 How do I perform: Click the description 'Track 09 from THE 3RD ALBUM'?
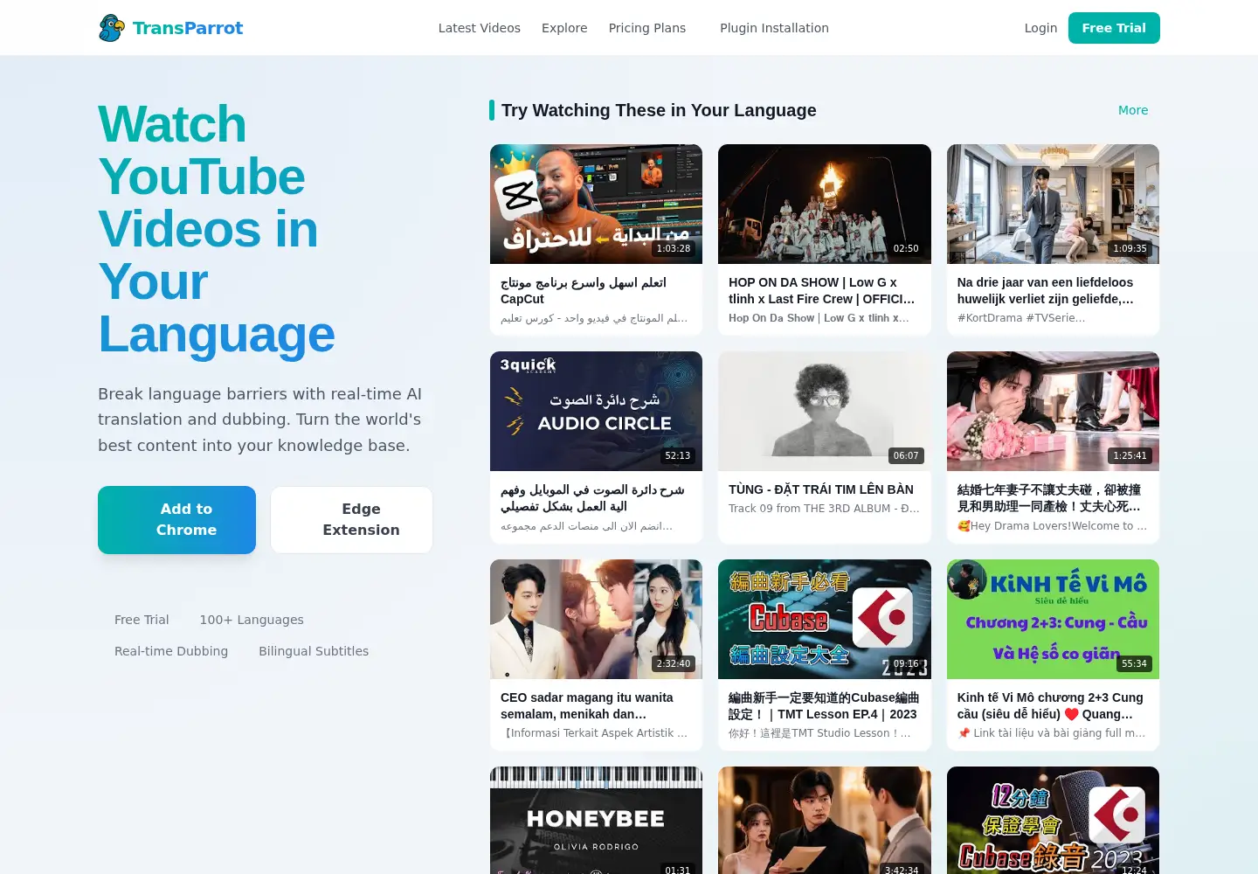824,509
